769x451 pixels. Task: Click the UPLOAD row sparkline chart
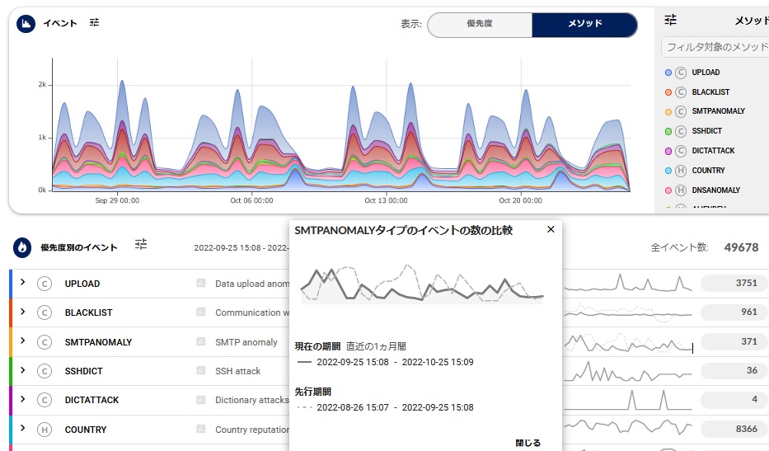[x=628, y=284]
